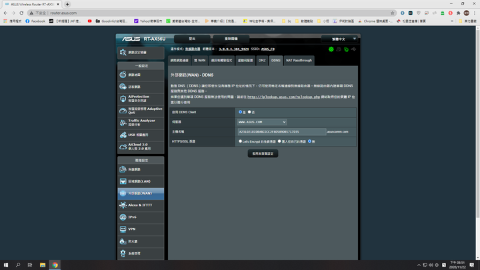
Task: Select the import your own certificate option
Action: point(279,141)
